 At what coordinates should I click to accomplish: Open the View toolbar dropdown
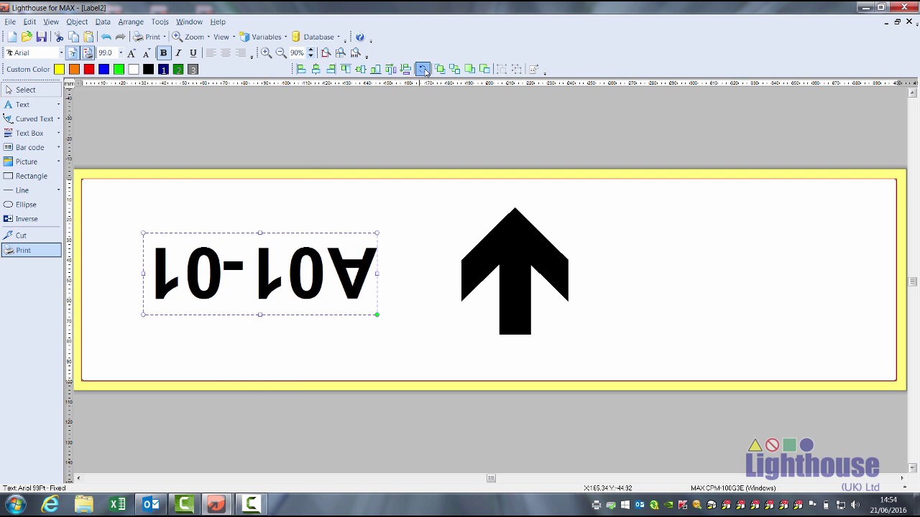pos(234,37)
